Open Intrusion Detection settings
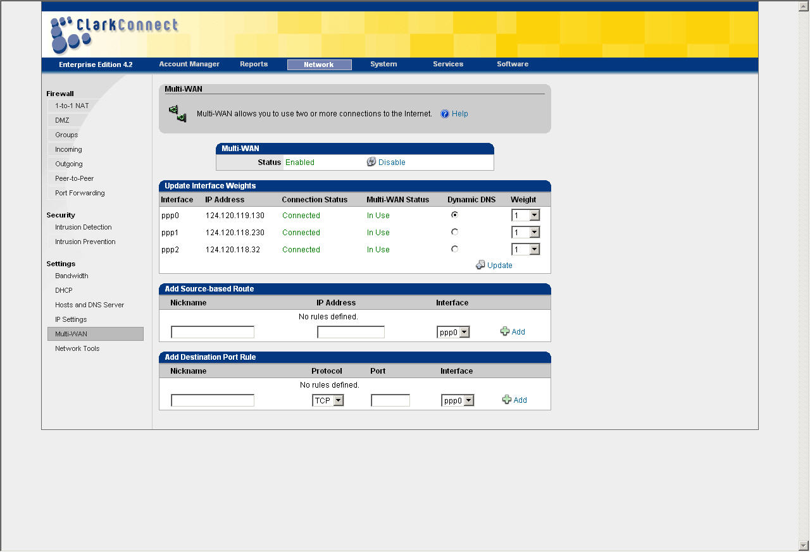The width and height of the screenshot is (810, 552). click(x=83, y=227)
